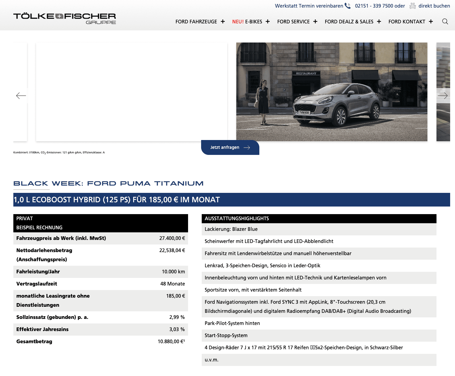455x376 pixels.
Task: Click the Tölke+Fischer Gruppe logo
Action: [65, 18]
